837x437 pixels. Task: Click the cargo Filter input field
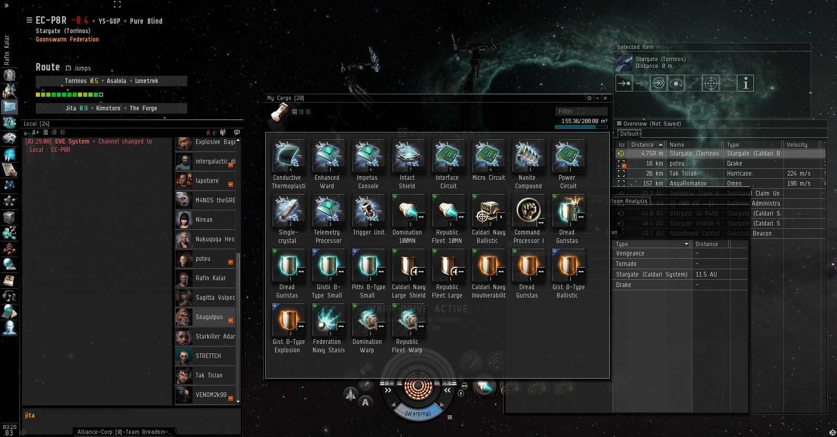coord(581,111)
